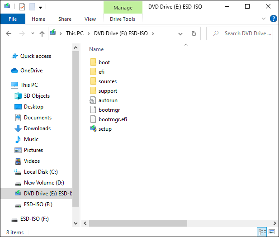Switch to large icons view in status bar
The height and width of the screenshot is (237, 279).
tap(272, 232)
